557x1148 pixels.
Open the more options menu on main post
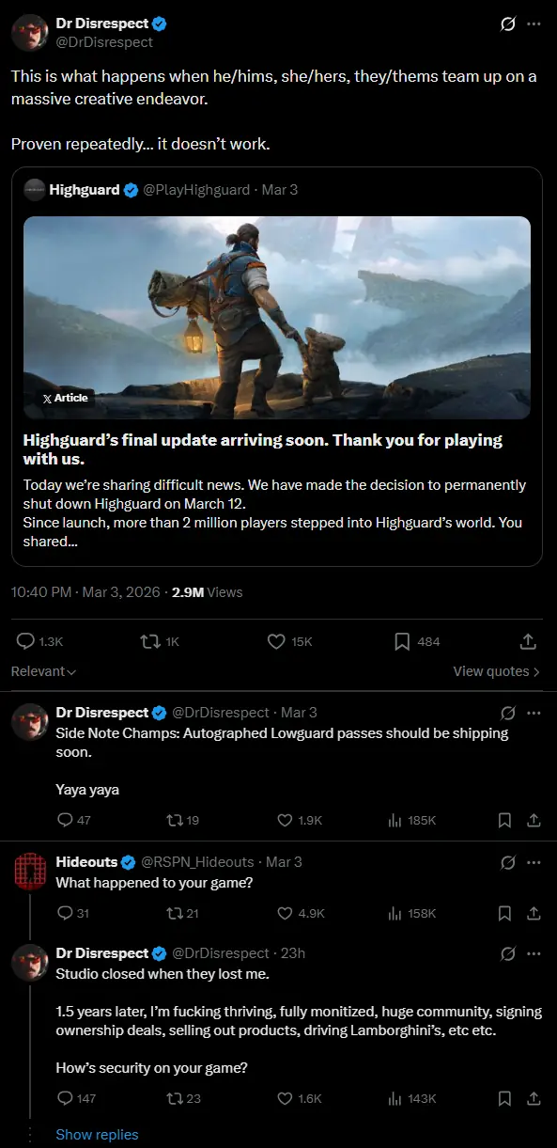(534, 24)
